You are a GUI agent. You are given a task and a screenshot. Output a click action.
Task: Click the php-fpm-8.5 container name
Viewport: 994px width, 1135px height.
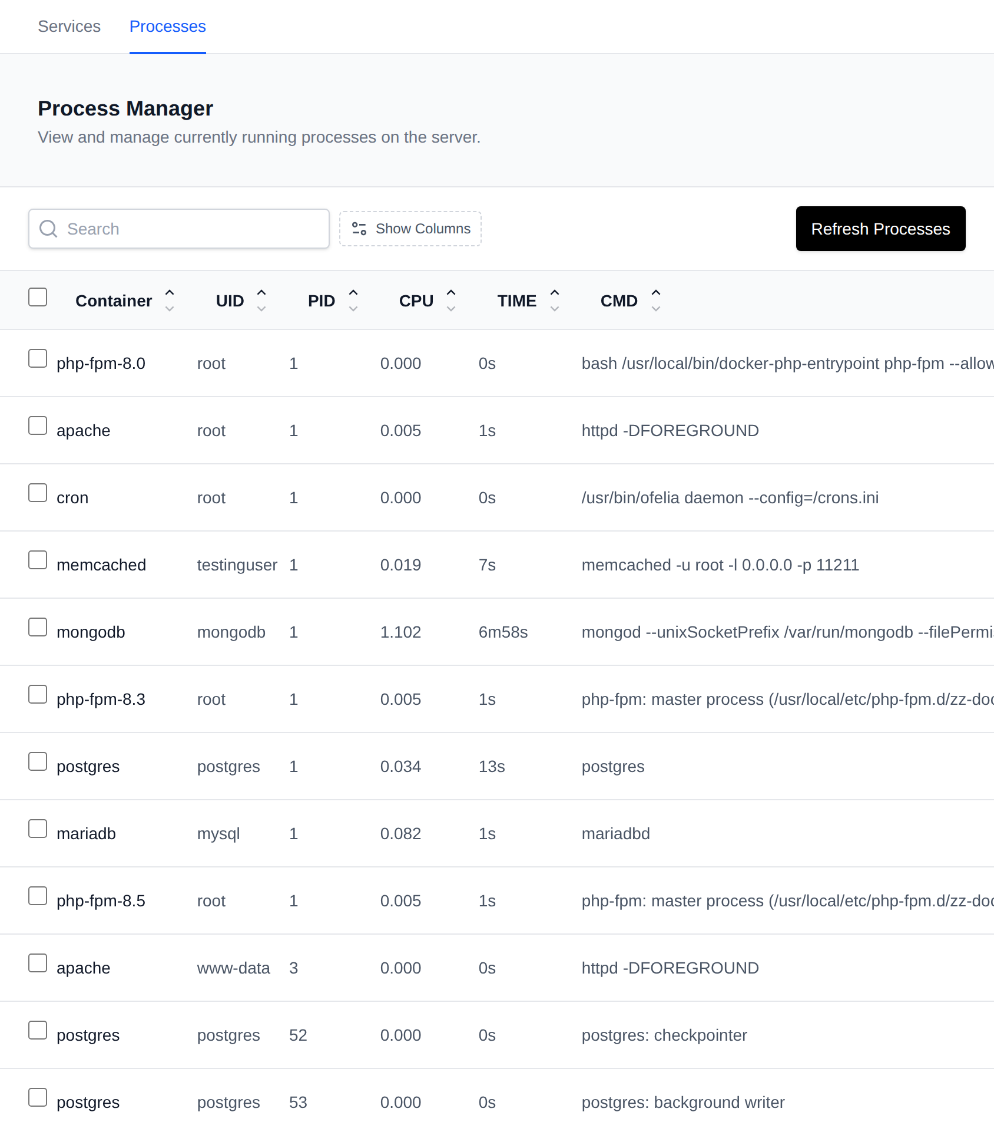pos(101,901)
